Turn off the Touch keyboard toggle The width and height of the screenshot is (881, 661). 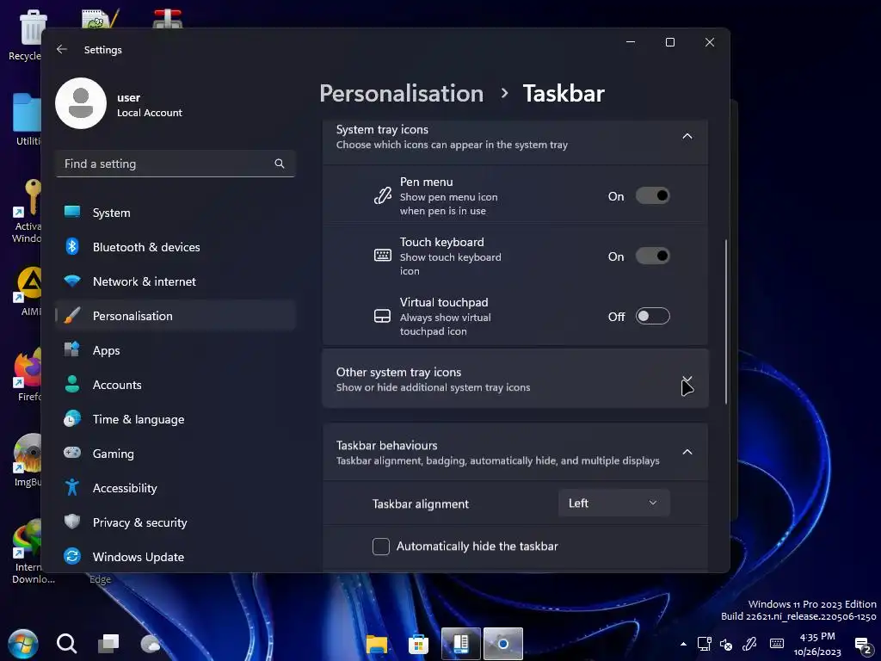(652, 256)
